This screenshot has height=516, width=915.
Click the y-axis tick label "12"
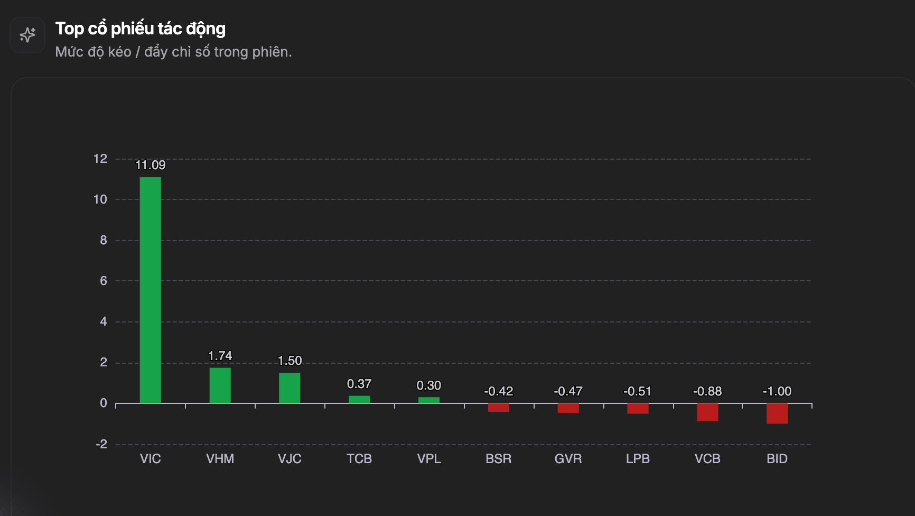pos(100,159)
